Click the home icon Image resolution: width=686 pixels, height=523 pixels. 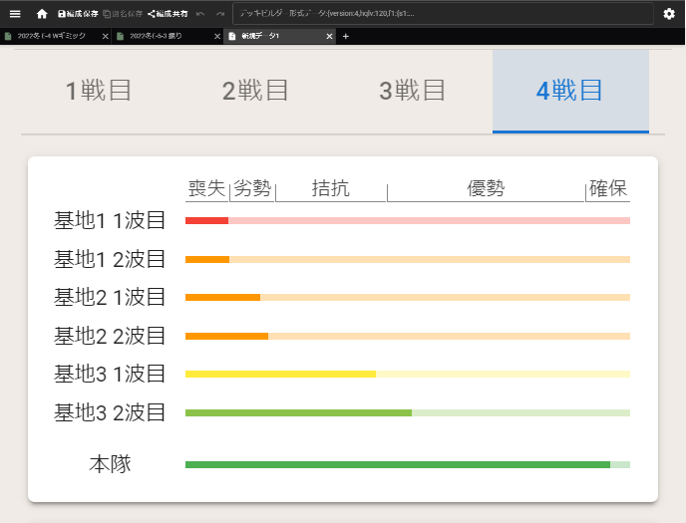tap(42, 14)
